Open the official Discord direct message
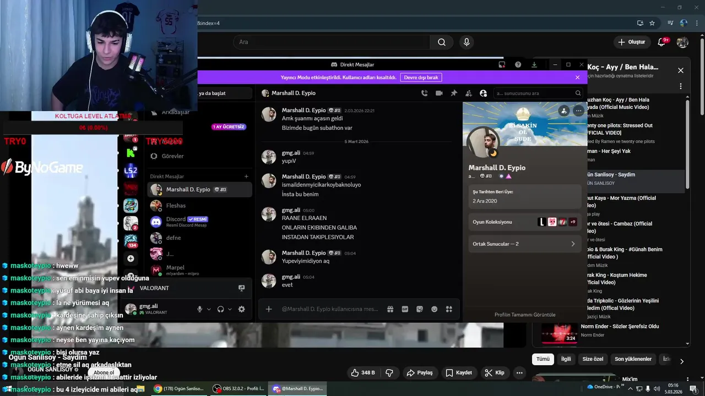 [x=199, y=222]
